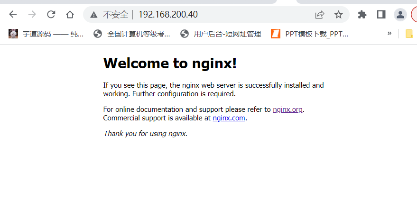This screenshot has width=417, height=218.
Task: Open the browser home page
Action: [x=70, y=14]
